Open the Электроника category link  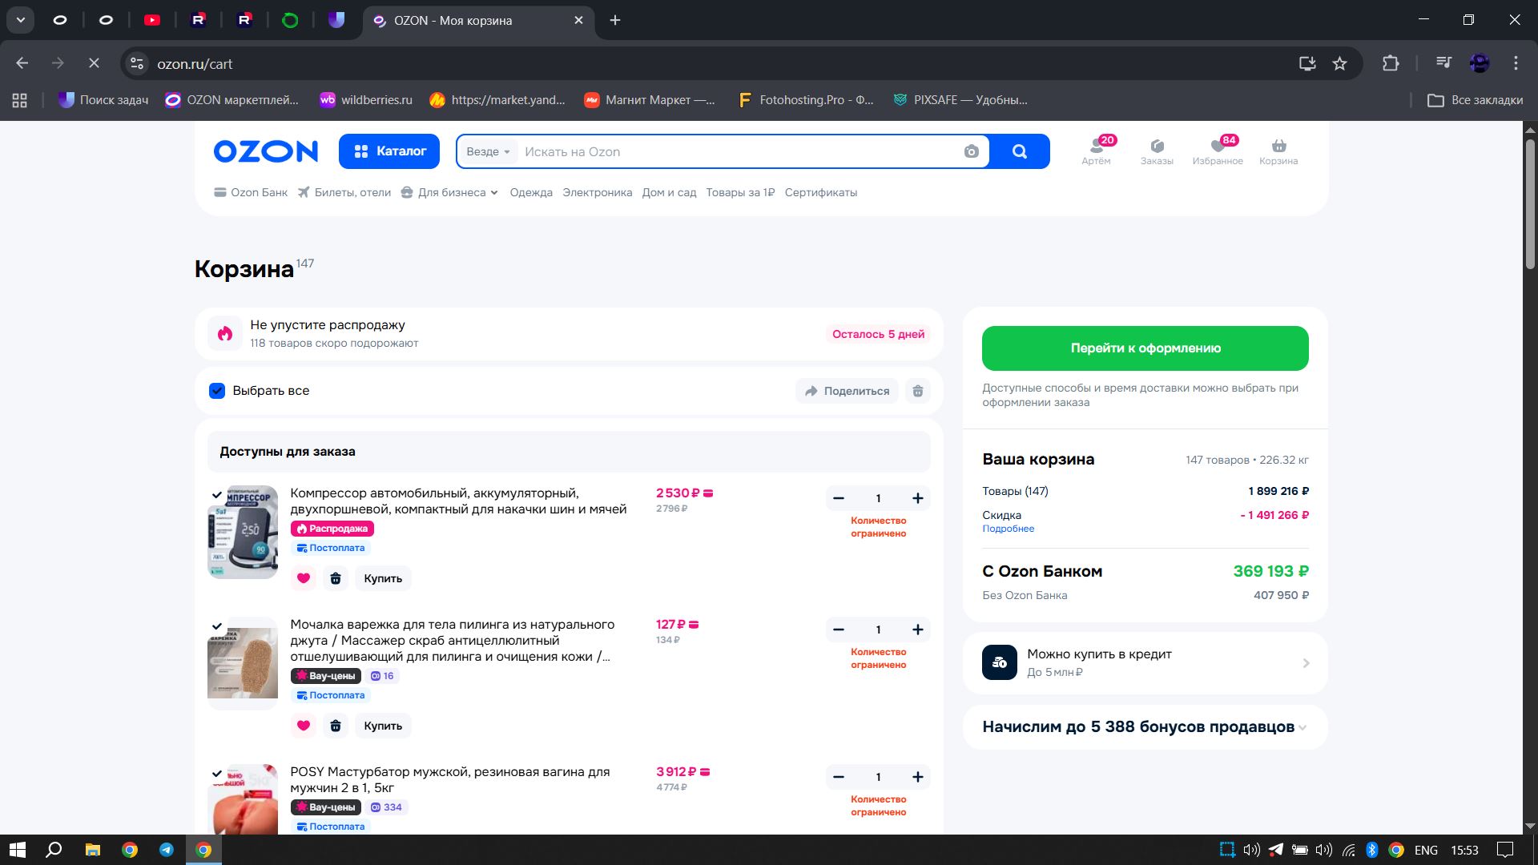click(597, 192)
